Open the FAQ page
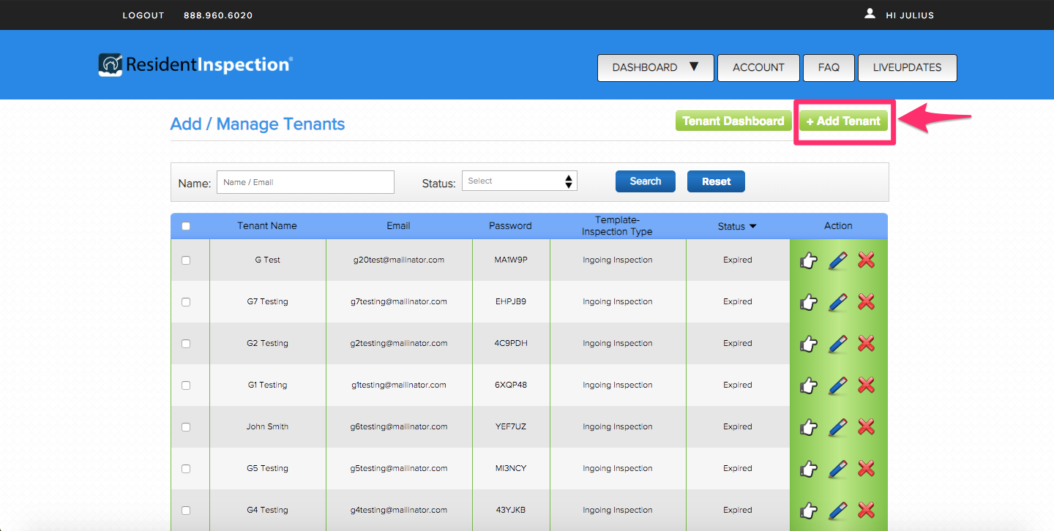The width and height of the screenshot is (1054, 531). pos(829,67)
